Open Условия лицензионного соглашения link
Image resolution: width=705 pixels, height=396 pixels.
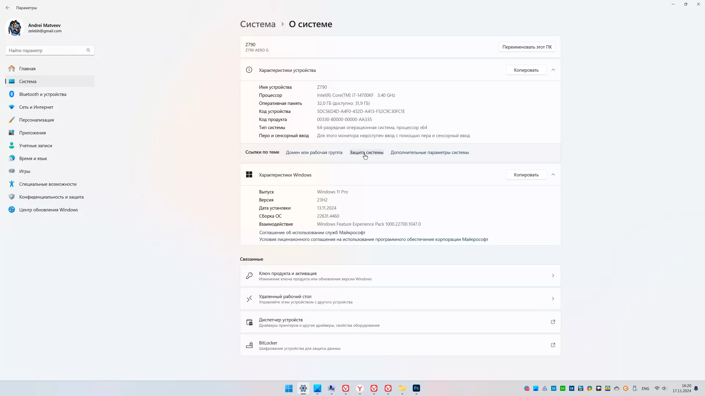tap(374, 239)
